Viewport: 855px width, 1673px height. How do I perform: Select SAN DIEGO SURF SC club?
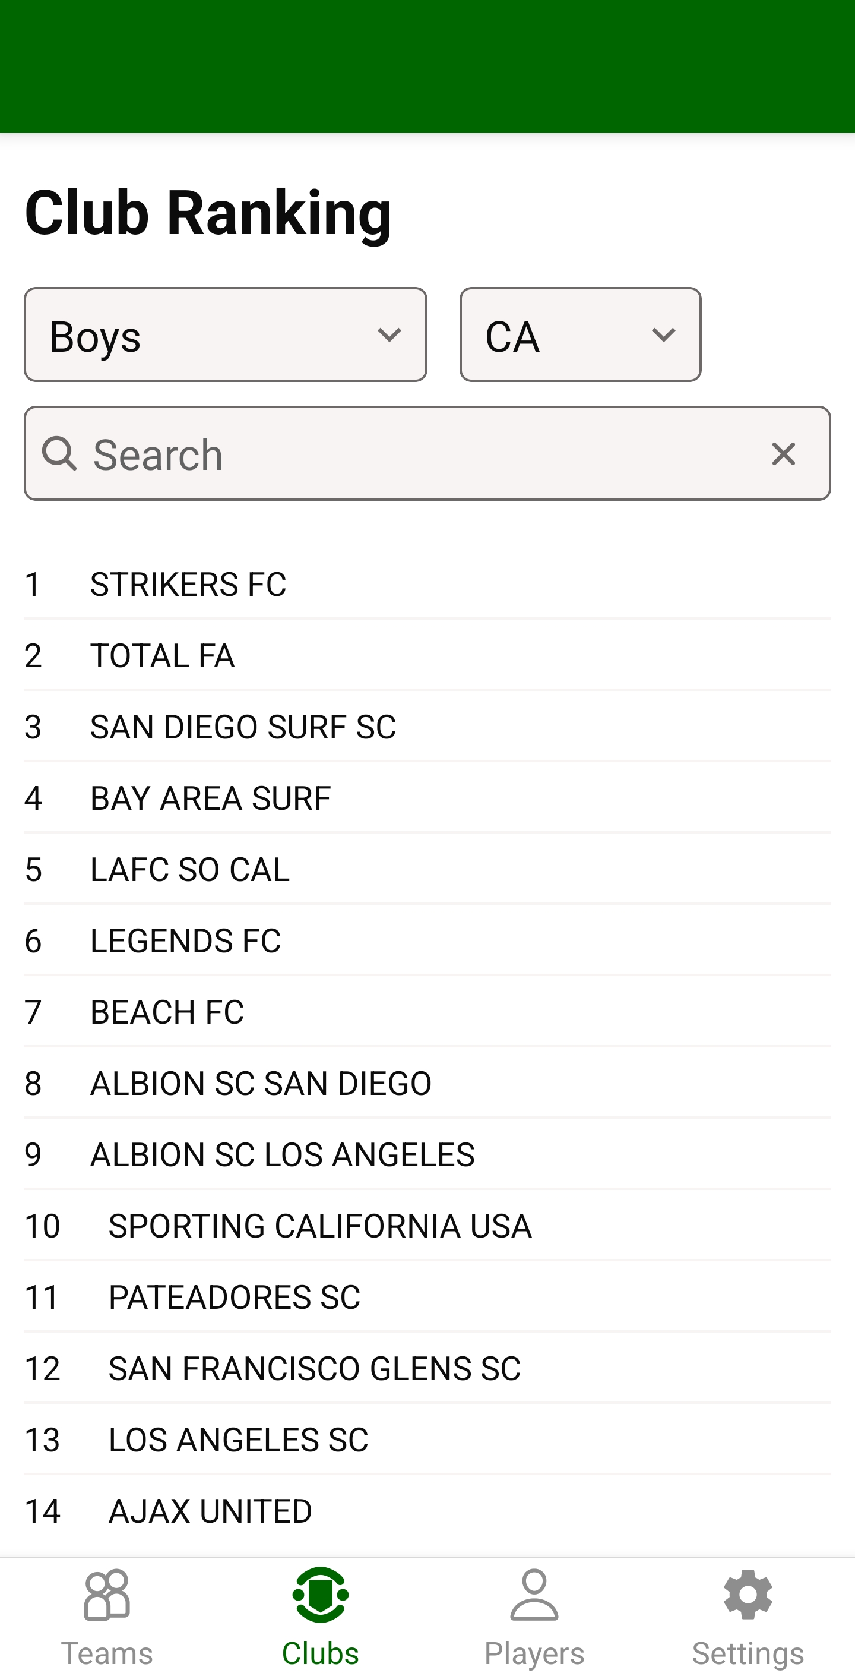(243, 727)
